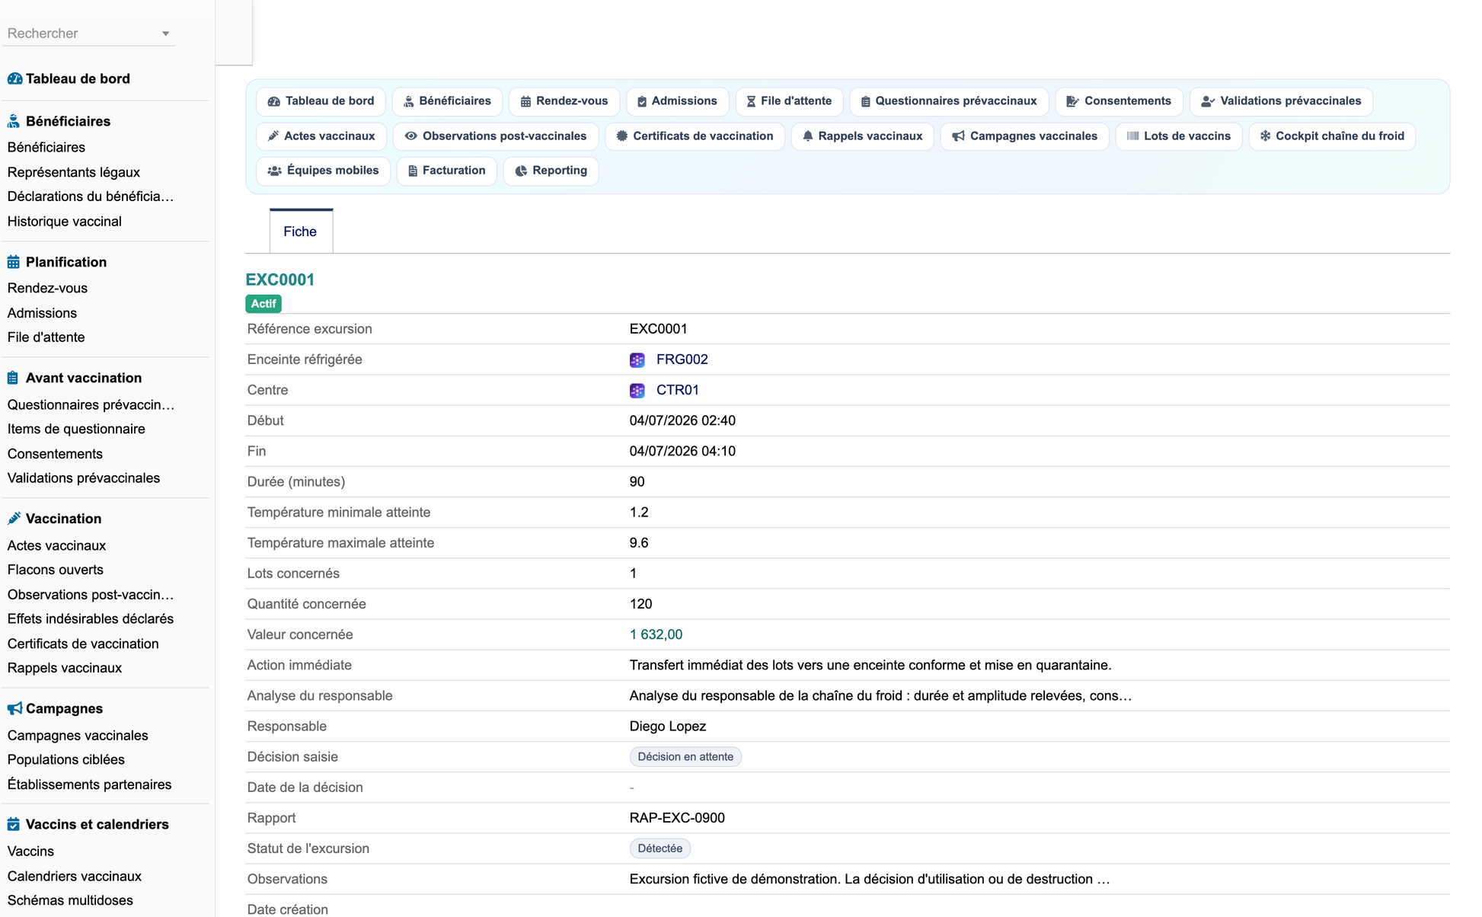Open Cockpit chaîne du froid shortcut
The image size is (1482, 917).
click(1332, 136)
